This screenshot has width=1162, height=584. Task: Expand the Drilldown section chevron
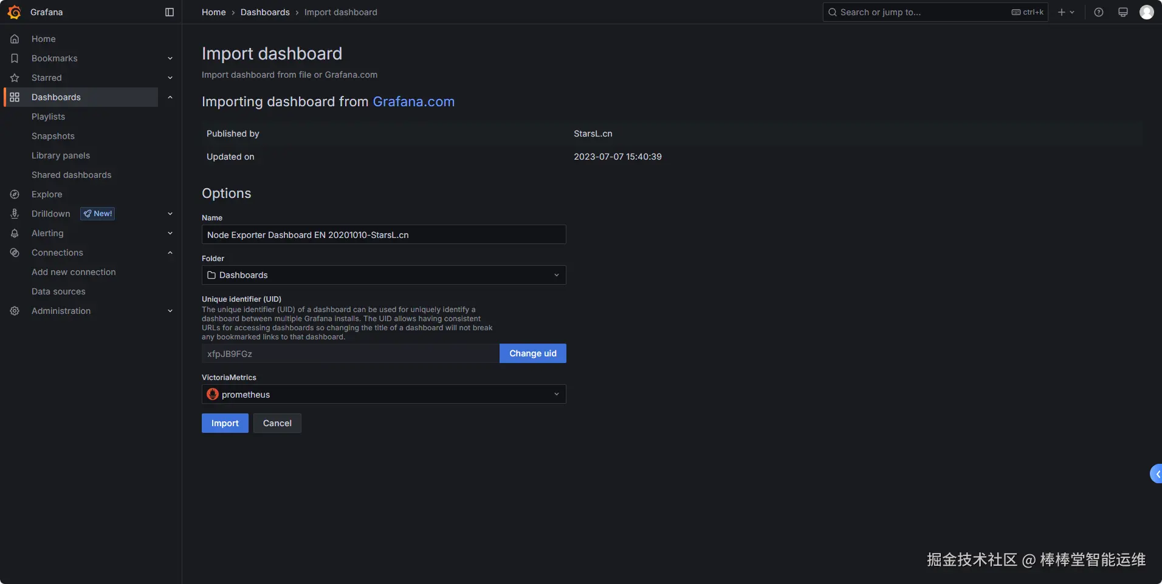tap(170, 214)
